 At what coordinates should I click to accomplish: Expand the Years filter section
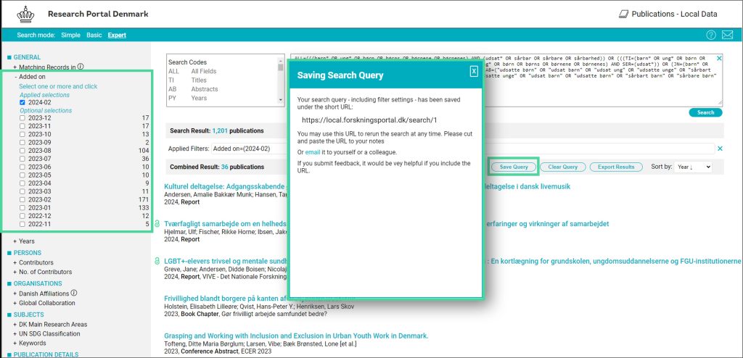[25, 241]
